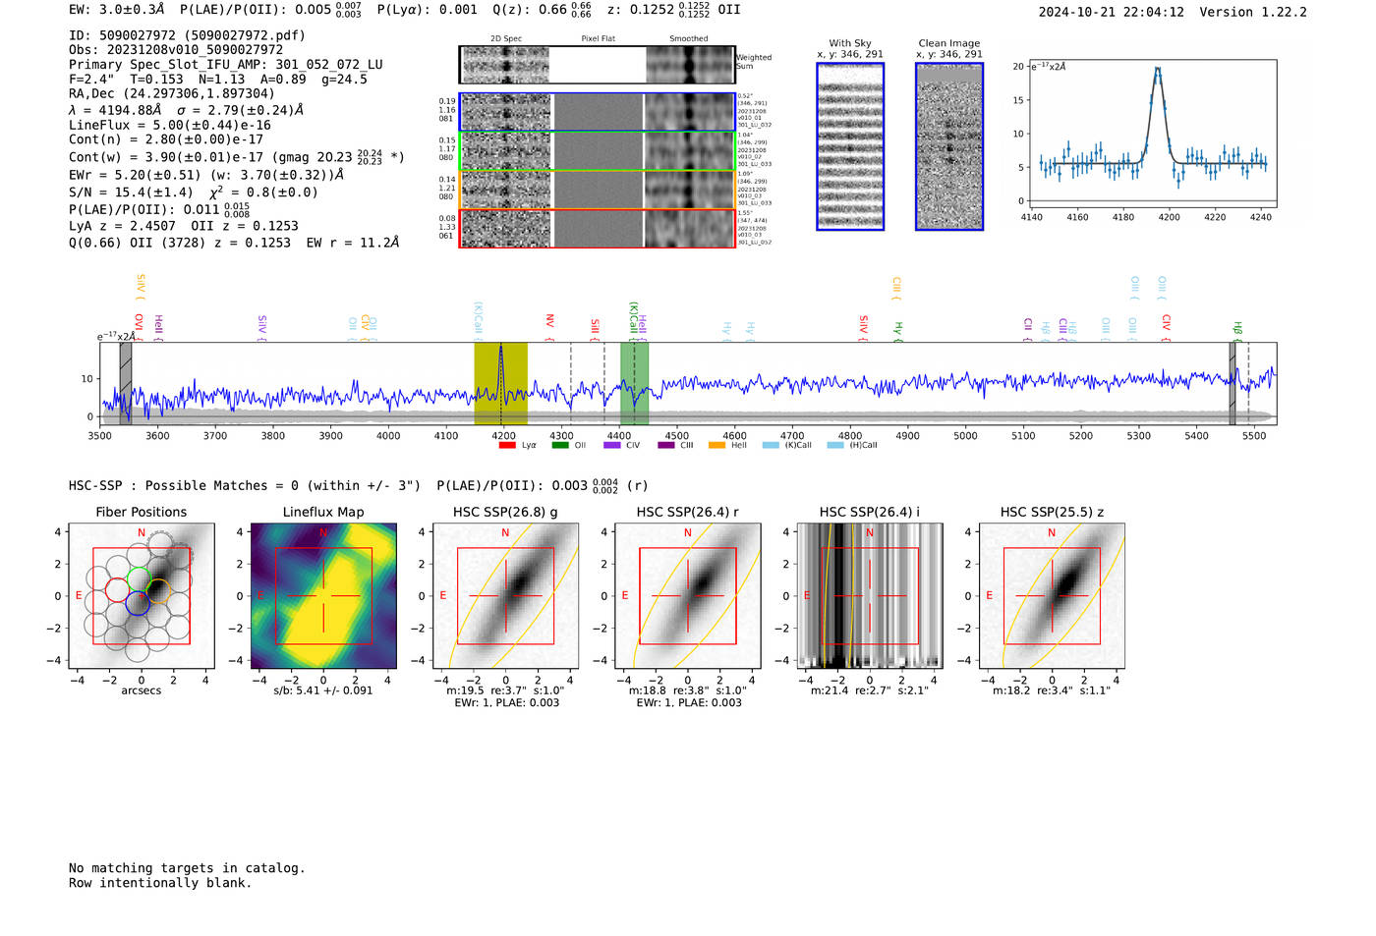Click the blue fiber circle in Fiber Positions
The width and height of the screenshot is (1376, 936).
138,604
